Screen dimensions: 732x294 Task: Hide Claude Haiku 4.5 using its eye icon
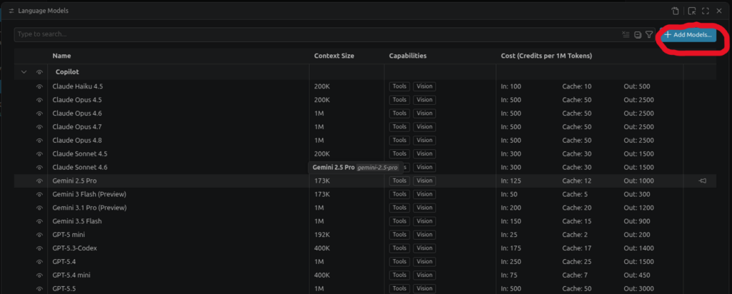pyautogui.click(x=40, y=86)
